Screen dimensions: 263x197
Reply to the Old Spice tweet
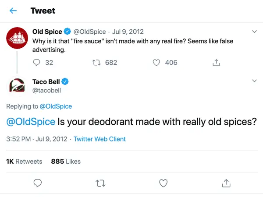tap(36, 63)
